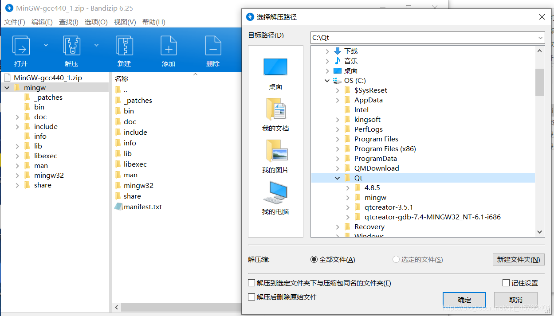Click into the target path text field
554x316 pixels.
pos(423,38)
